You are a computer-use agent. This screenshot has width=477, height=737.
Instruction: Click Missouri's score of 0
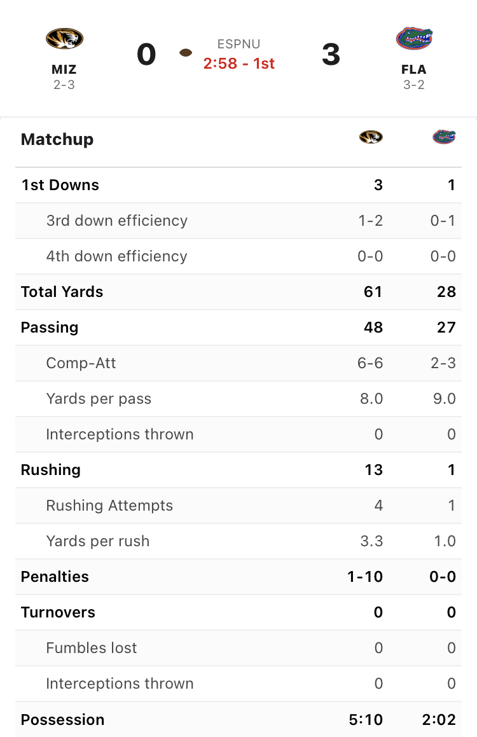click(146, 54)
